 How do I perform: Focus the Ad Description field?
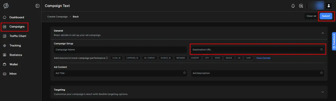258,73
